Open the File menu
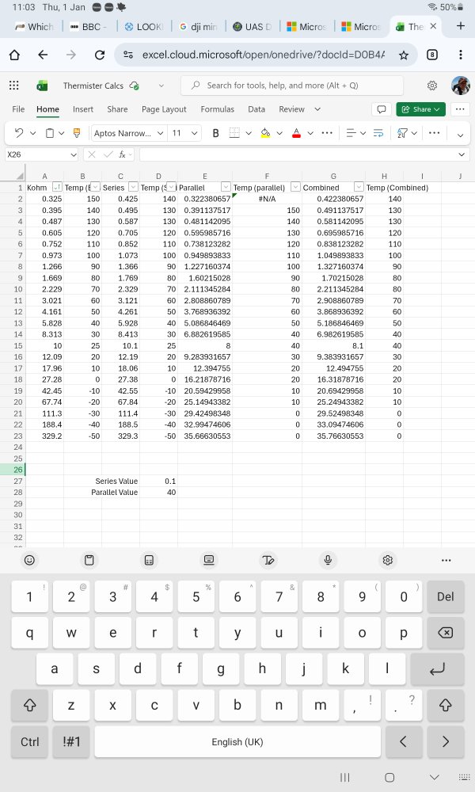The width and height of the screenshot is (475, 792). [x=18, y=109]
